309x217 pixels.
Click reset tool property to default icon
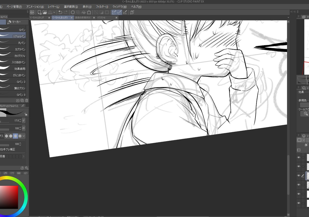22,168
